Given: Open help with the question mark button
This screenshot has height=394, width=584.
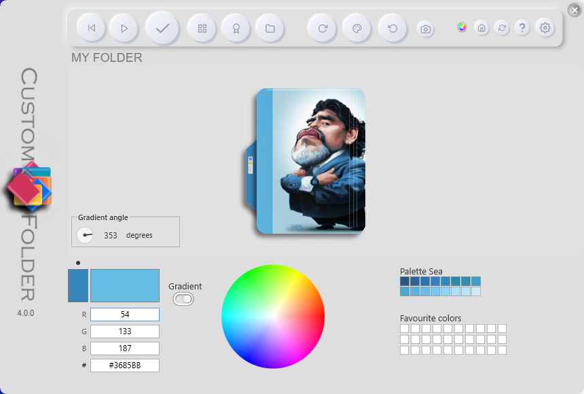Looking at the screenshot, I should tap(522, 28).
